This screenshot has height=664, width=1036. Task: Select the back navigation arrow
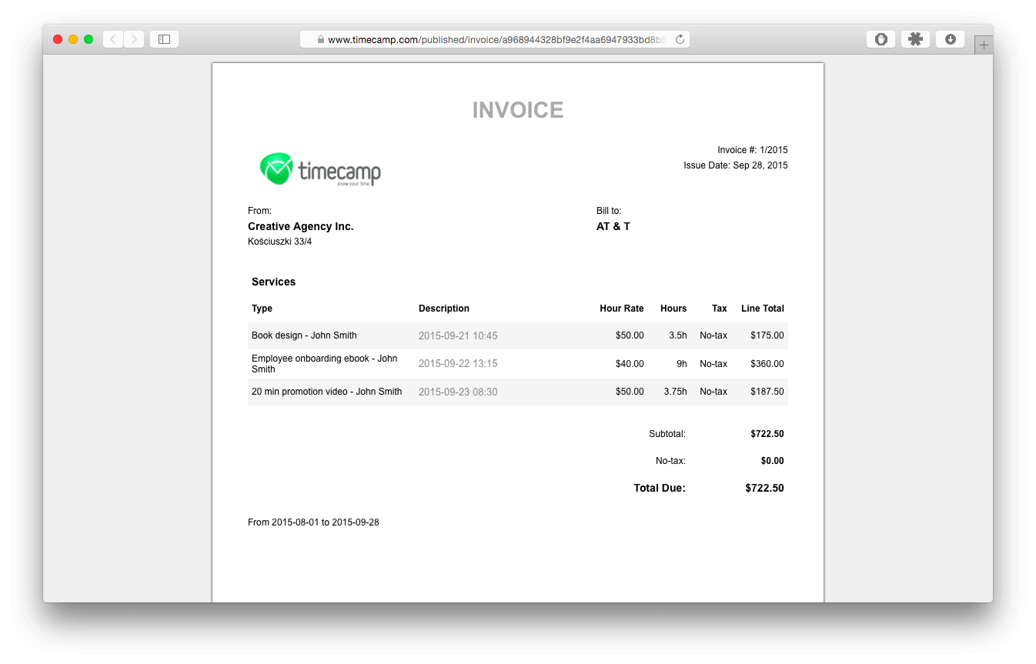click(x=112, y=38)
